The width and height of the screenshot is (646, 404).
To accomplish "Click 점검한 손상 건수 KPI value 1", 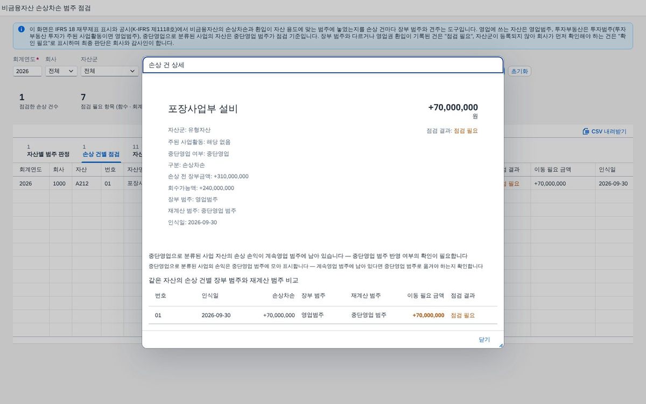I will [x=22, y=97].
